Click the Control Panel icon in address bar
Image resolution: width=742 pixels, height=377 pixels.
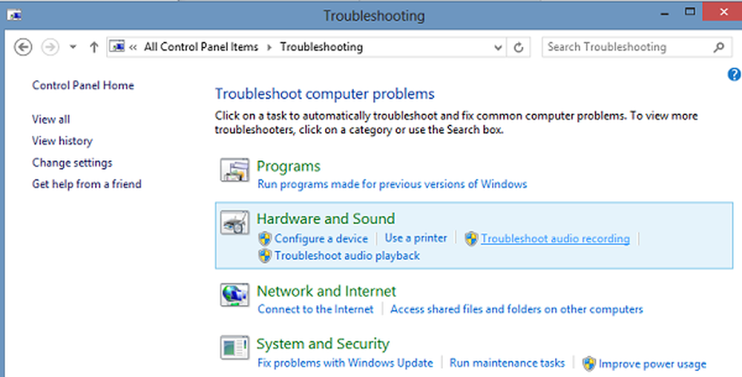[x=117, y=46]
